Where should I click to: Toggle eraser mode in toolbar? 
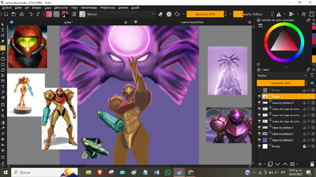(160, 14)
